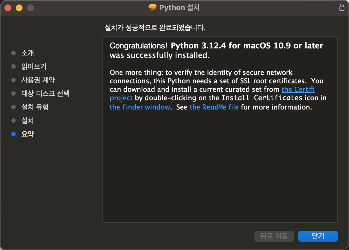Click the 설치가 성공적으로 완료되었습니다 heading
This screenshot has width=349, height=250.
tap(155, 28)
